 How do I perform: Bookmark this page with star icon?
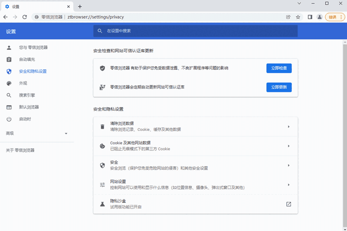pyautogui.click(x=298, y=17)
